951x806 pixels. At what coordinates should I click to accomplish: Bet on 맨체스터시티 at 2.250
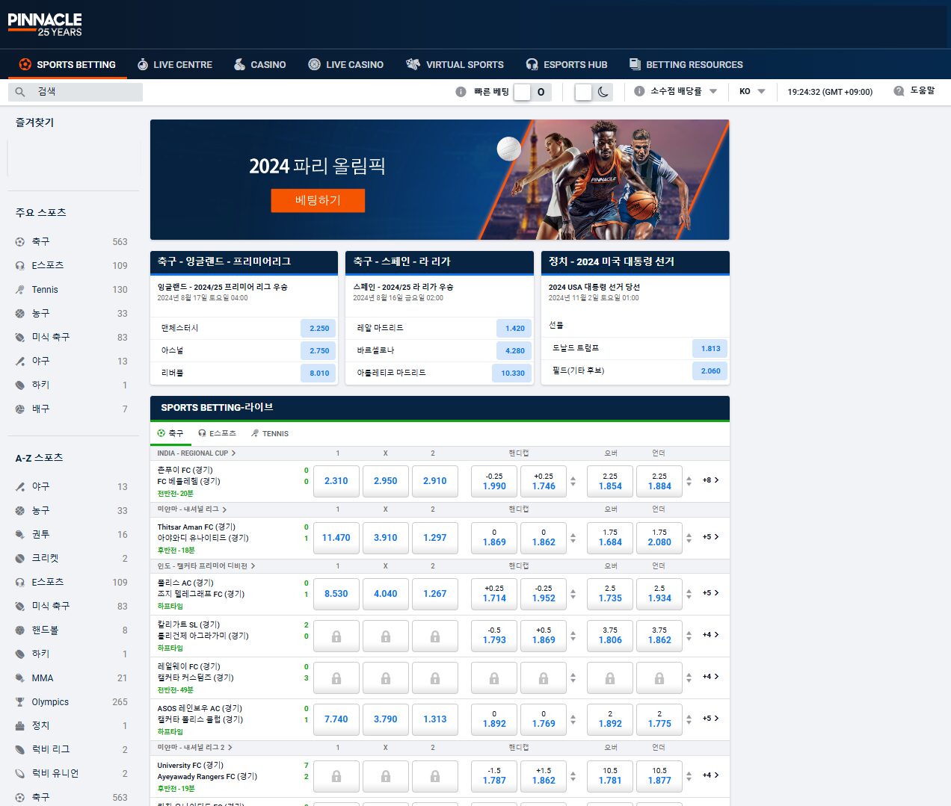click(318, 328)
